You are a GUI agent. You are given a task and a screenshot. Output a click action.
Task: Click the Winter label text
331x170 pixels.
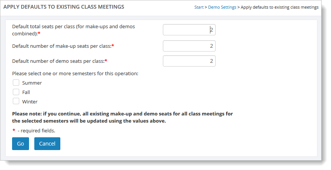[x=30, y=102]
